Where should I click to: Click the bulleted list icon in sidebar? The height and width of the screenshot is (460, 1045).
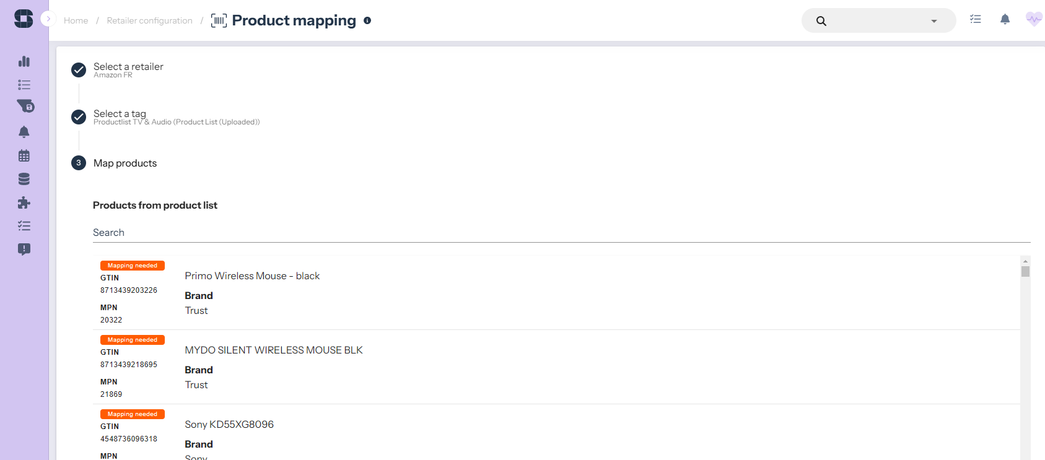click(24, 85)
